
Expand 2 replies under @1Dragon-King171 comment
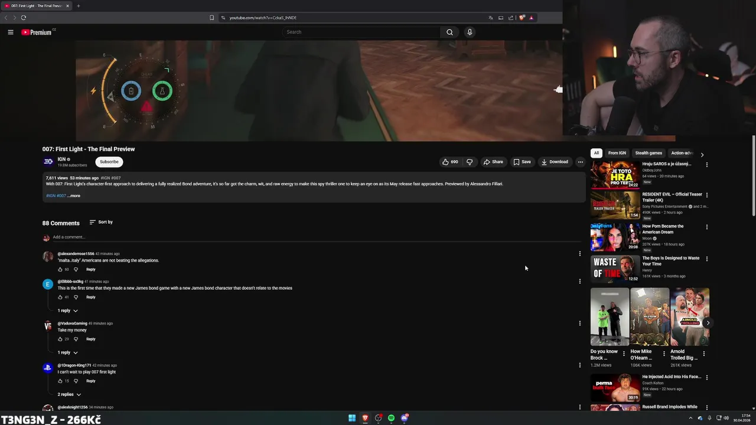point(69,394)
